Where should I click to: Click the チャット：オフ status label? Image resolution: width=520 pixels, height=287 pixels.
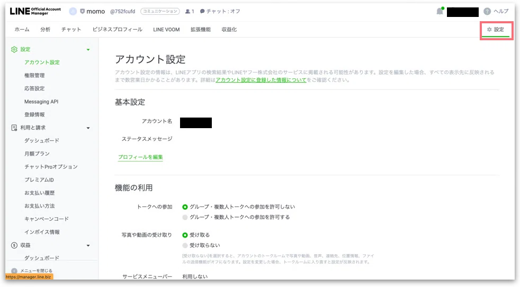223,11
